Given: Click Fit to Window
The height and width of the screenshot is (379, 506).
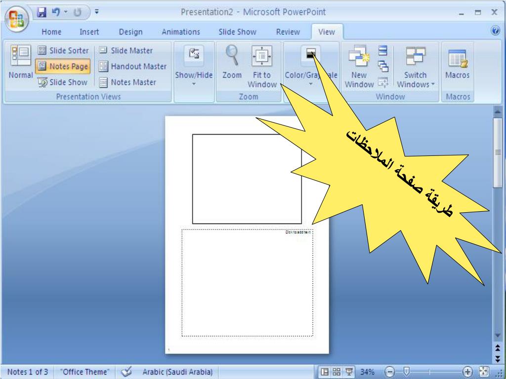Looking at the screenshot, I should coord(262,66).
